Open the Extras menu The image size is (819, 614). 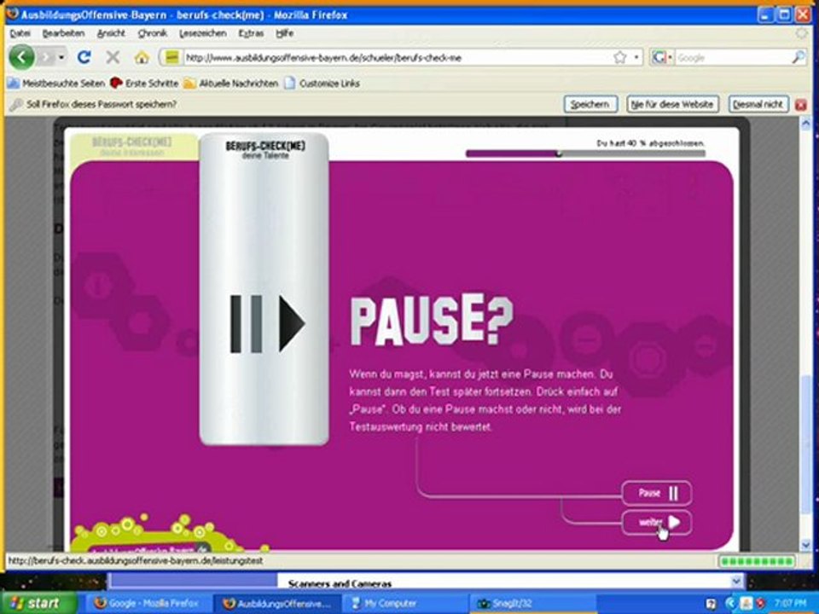[251, 33]
